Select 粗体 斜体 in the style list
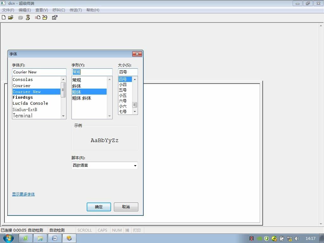This screenshot has height=243, width=324. click(89, 98)
